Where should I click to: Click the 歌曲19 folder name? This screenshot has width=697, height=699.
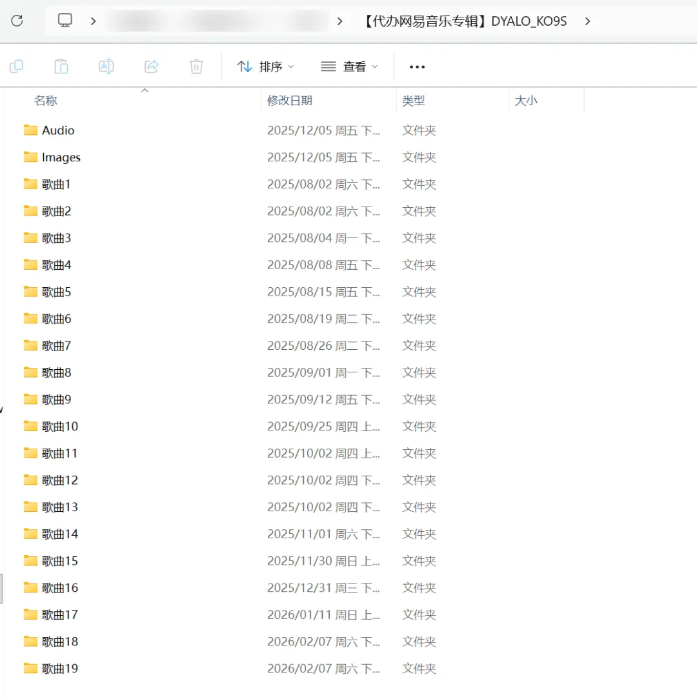[x=60, y=668]
